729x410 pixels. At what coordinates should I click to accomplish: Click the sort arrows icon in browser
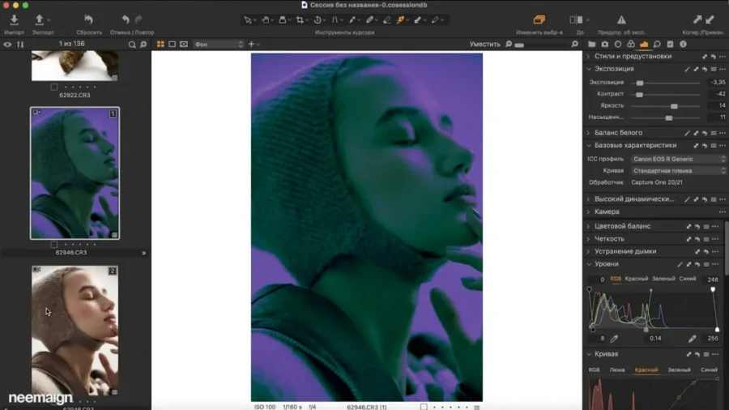click(20, 45)
